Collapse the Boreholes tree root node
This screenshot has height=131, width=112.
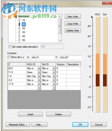click(x=11, y=17)
